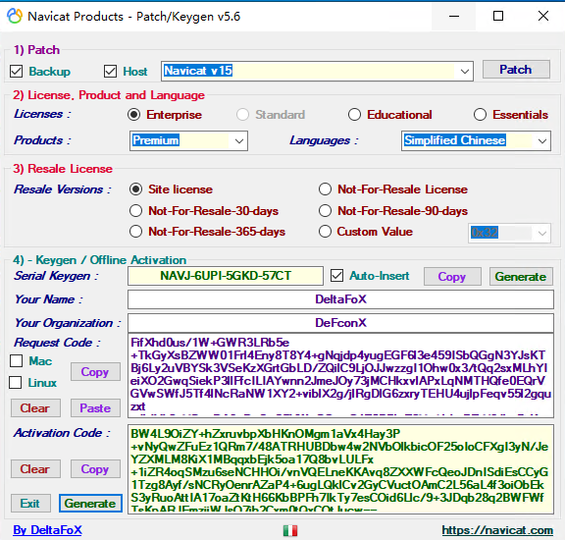Select Not-For-Resale-365-days option
565x540 pixels.
click(x=135, y=232)
